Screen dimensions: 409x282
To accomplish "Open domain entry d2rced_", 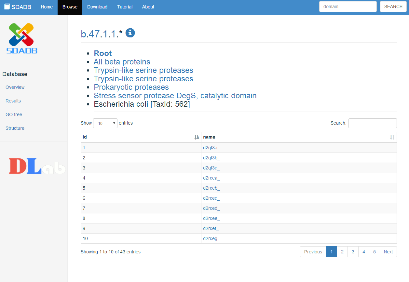I will (x=211, y=208).
